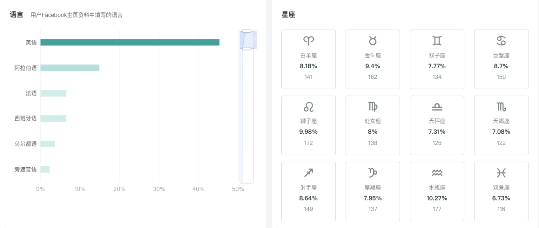539x228 pixels.
Task: Click the Taurus (金牛座) zodiac icon
Action: (x=373, y=41)
